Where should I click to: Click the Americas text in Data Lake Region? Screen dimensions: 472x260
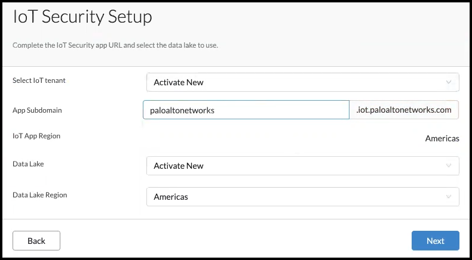[x=170, y=197]
